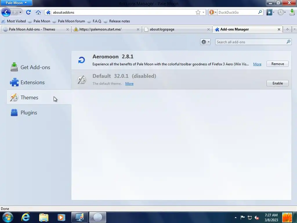Open F.A.Q. bookmark

click(94, 21)
